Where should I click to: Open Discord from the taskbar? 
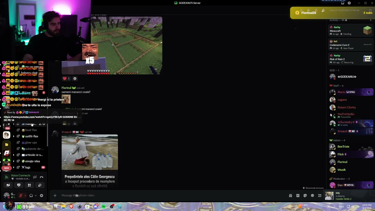(x=95, y=207)
